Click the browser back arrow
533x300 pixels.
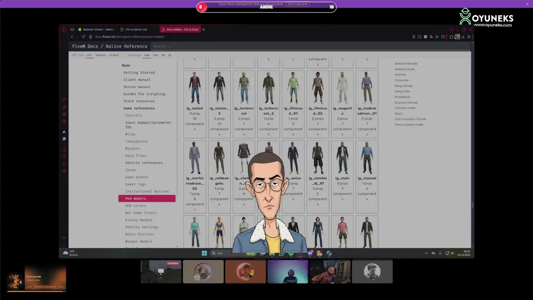click(x=72, y=37)
